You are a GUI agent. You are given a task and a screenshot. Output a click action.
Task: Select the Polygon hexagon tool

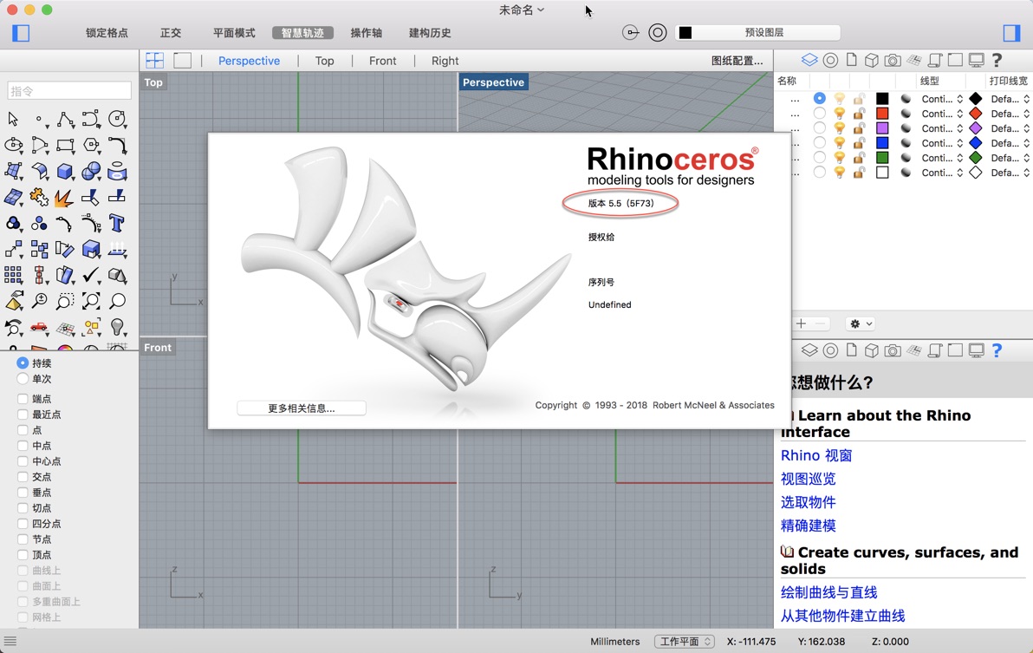pyautogui.click(x=91, y=145)
